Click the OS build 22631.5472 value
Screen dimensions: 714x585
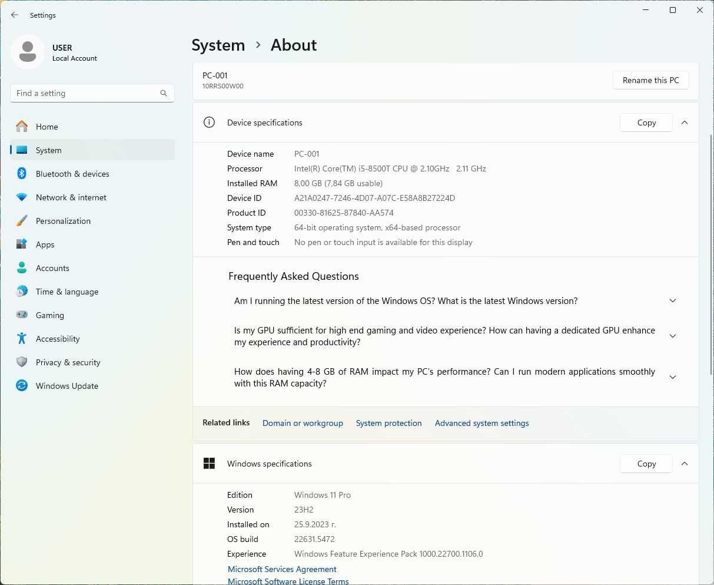tap(314, 539)
